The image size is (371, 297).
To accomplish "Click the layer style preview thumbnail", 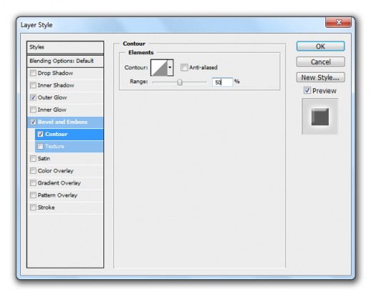I will 320,117.
